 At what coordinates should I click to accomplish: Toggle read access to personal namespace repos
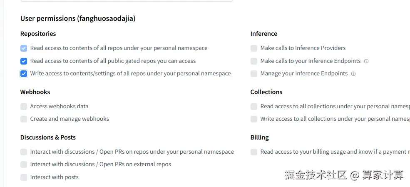click(x=24, y=48)
